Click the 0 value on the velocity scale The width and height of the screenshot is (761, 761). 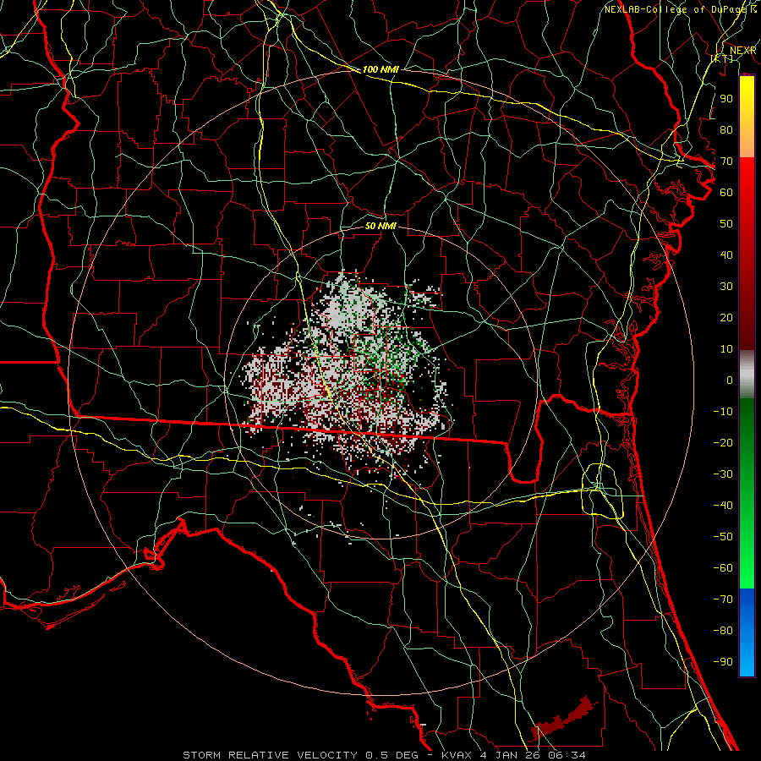[730, 380]
